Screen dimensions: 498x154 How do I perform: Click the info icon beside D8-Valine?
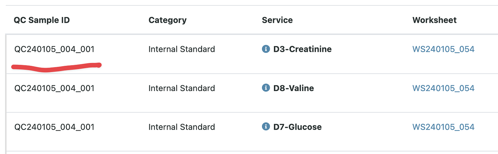(x=266, y=88)
